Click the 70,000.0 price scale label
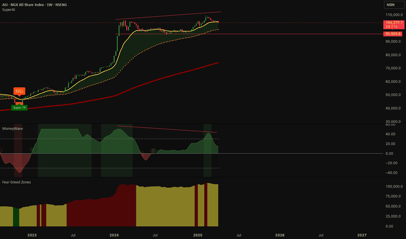Screen dimensions: 406x239 [393, 68]
